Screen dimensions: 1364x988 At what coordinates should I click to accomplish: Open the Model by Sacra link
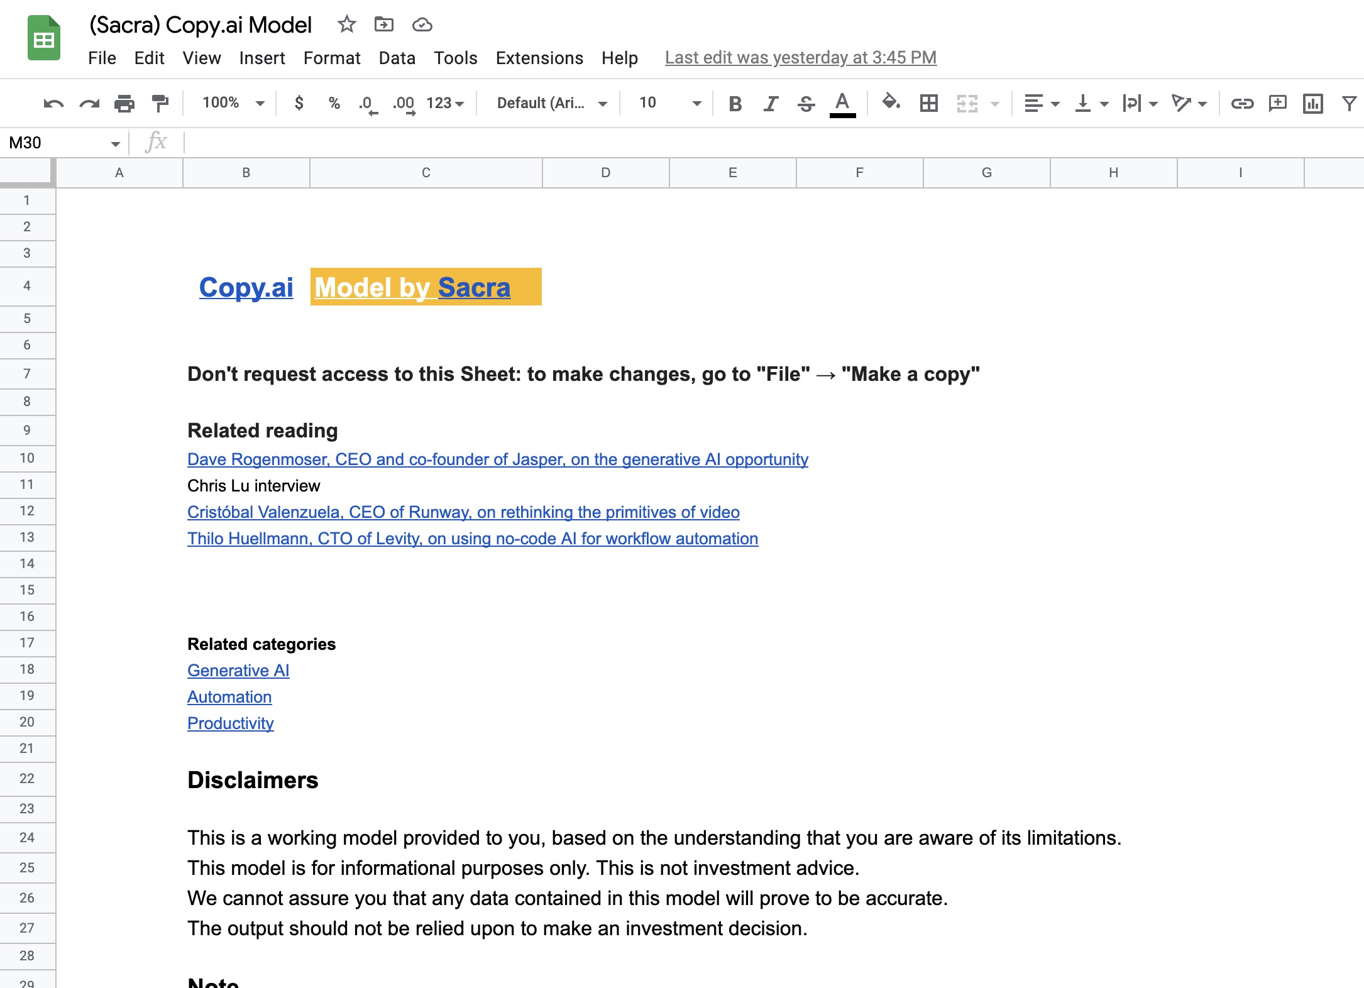pyautogui.click(x=412, y=287)
